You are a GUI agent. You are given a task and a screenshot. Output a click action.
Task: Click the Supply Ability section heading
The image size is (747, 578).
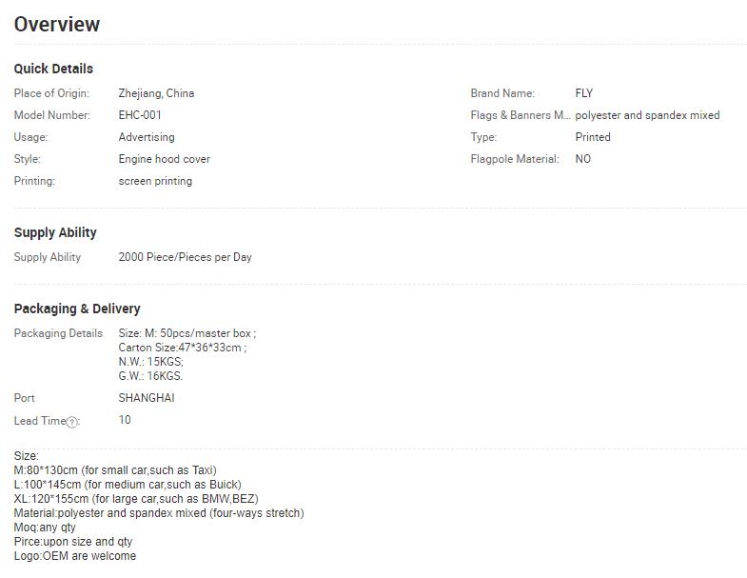tap(55, 232)
